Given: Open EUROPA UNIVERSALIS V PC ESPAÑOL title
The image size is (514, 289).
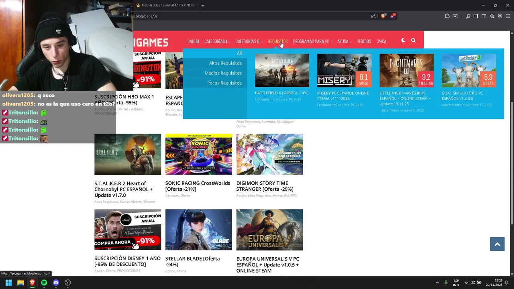Looking at the screenshot, I should point(267,265).
